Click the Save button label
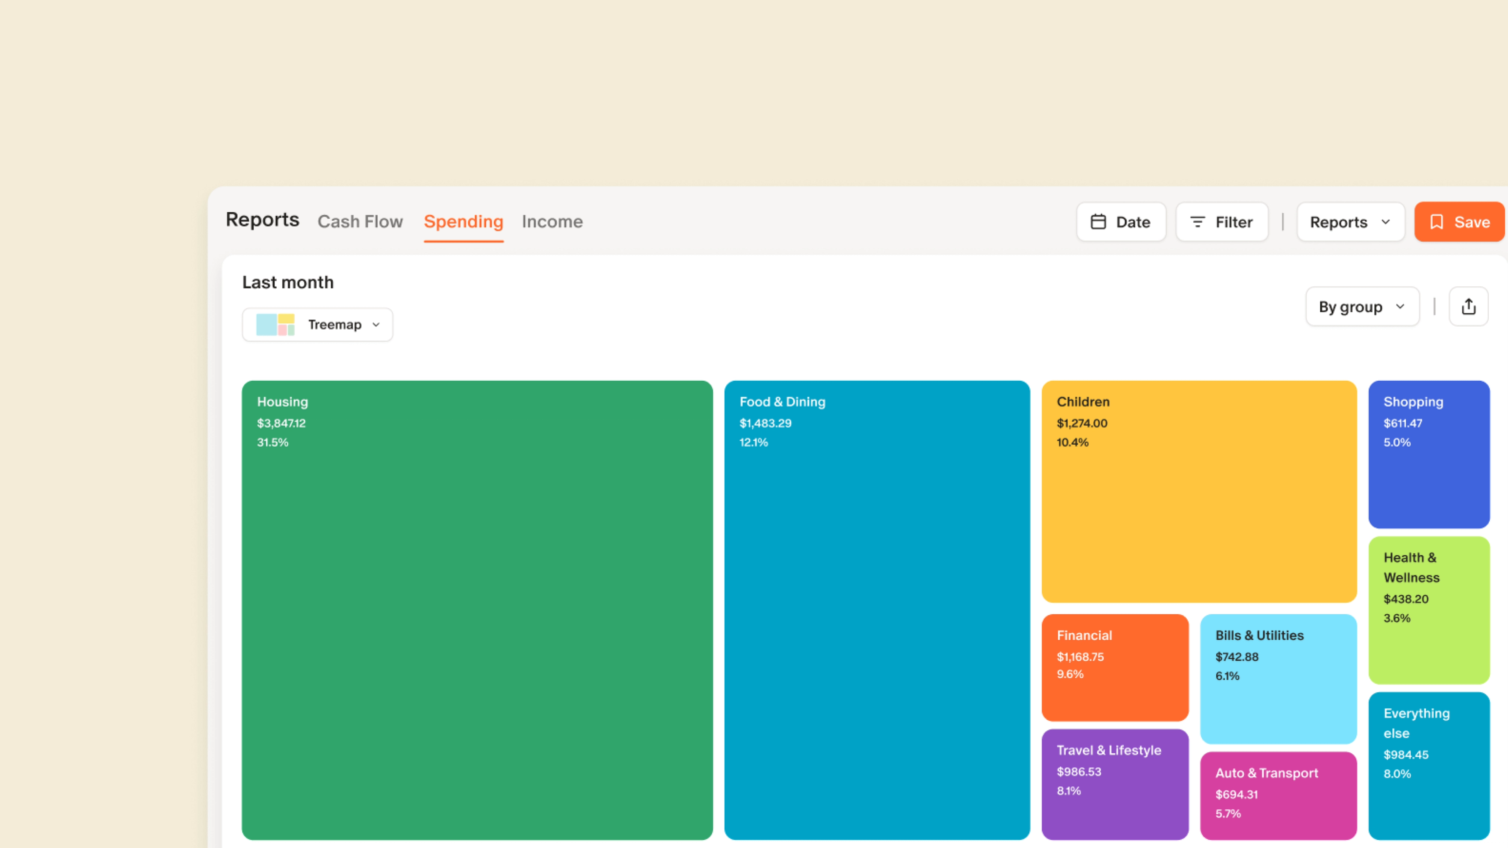Screen dimensions: 1508x848 [x=1472, y=222]
